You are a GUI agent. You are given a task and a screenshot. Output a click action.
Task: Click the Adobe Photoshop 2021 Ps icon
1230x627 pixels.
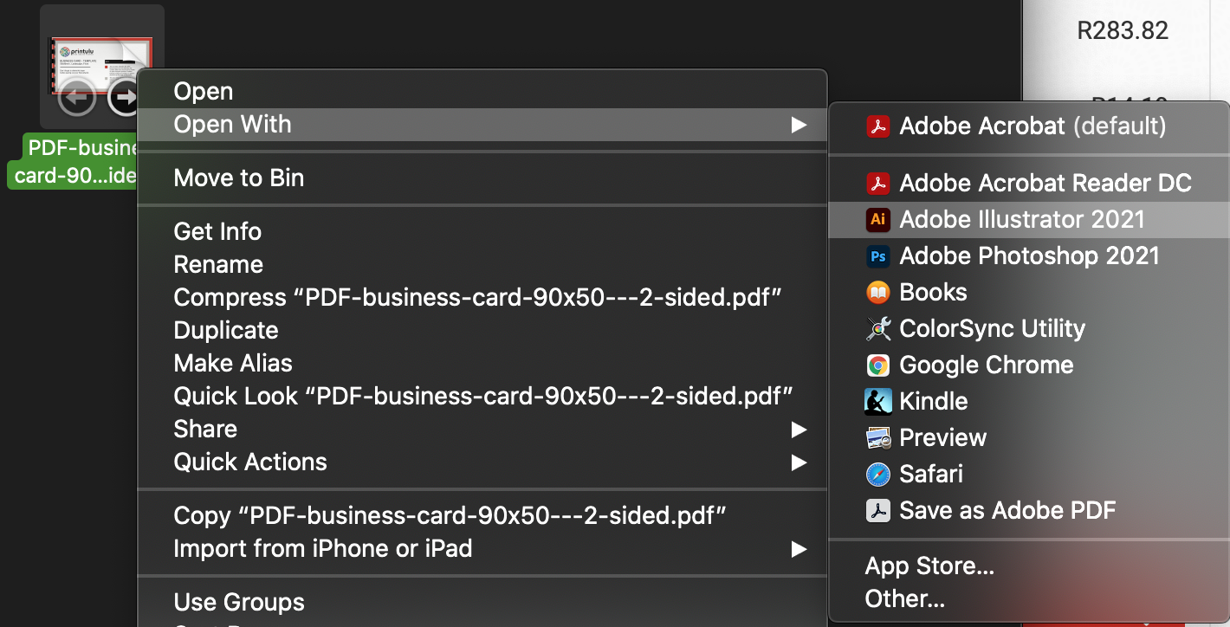coord(878,256)
